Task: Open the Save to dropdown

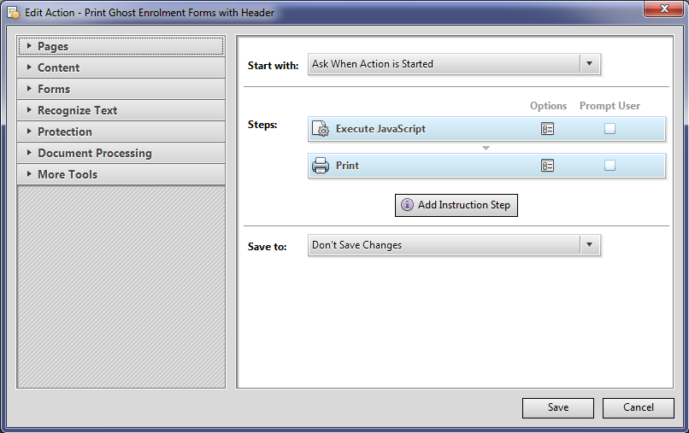Action: click(454, 245)
